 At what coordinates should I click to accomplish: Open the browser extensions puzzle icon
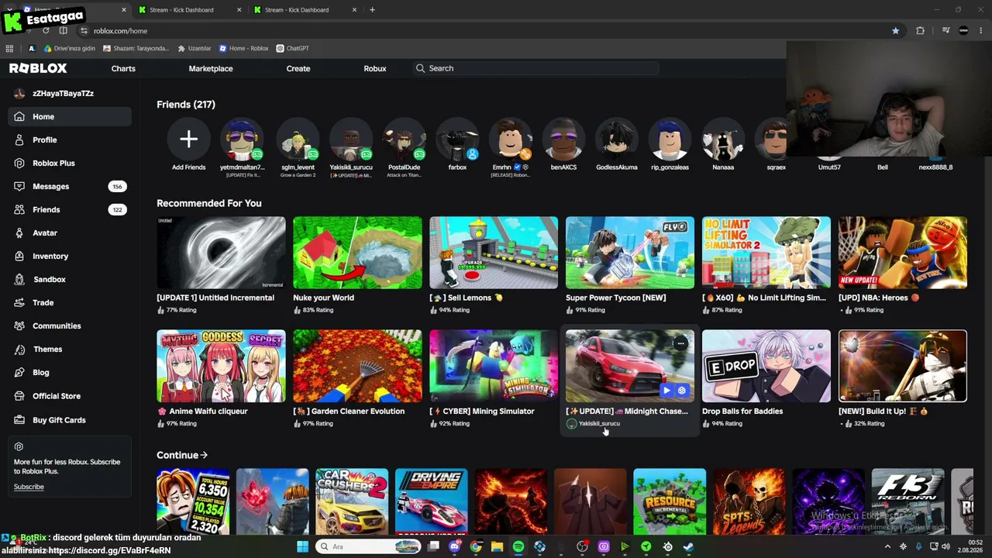921,31
